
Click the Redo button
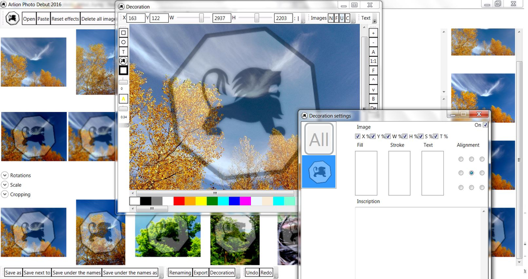266,273
